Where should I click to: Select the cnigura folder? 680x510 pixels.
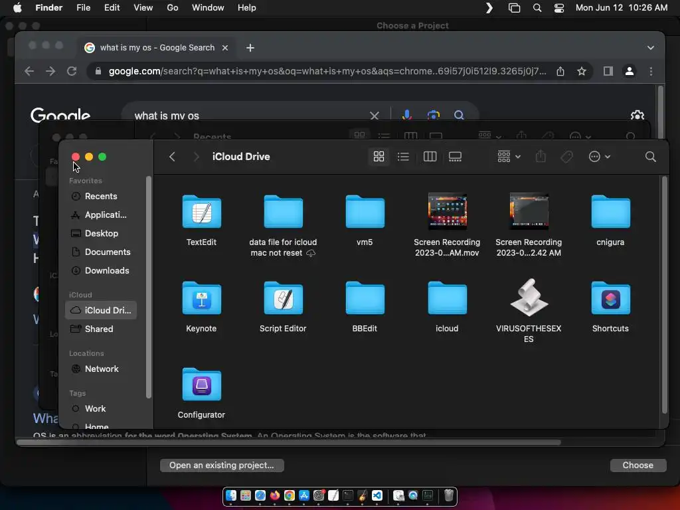coord(611,212)
